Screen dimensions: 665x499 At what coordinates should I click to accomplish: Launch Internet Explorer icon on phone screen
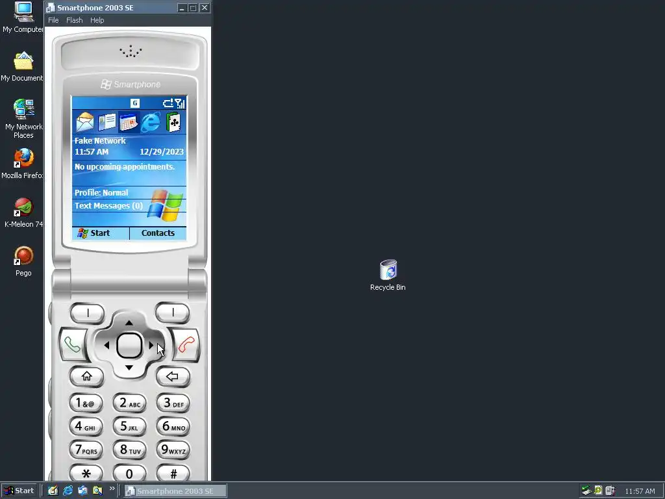[151, 122]
